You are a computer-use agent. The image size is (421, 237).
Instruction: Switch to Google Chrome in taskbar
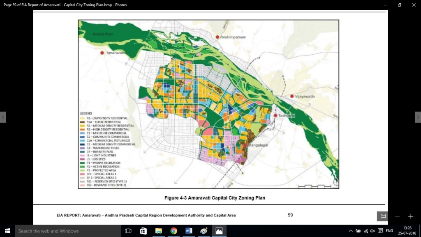tap(173, 231)
